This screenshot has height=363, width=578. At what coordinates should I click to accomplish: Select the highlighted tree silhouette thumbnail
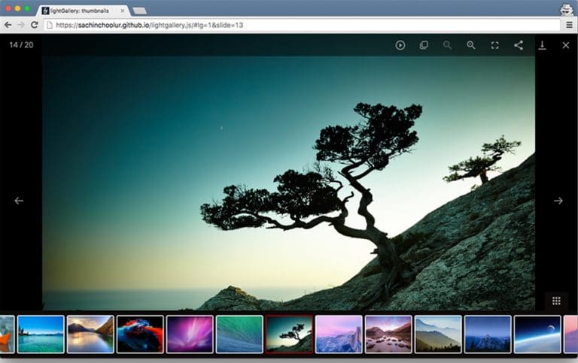(x=289, y=334)
